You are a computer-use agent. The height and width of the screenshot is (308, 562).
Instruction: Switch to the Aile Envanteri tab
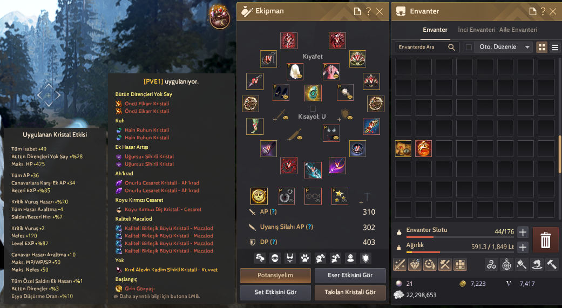518,30
